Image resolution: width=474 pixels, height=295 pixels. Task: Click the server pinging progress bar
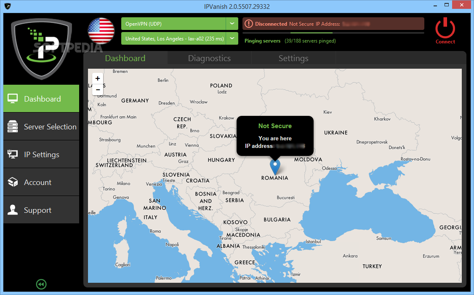point(333,33)
